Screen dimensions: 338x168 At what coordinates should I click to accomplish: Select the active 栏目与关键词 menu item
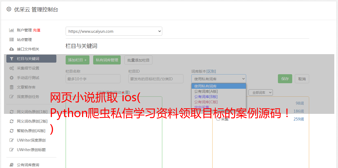31,59
